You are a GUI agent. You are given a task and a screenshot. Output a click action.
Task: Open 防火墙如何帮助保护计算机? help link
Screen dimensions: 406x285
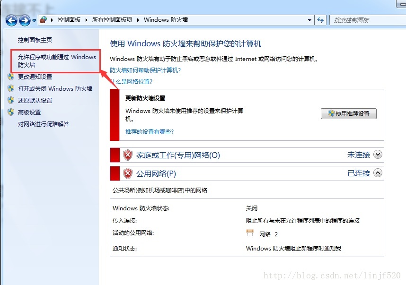(145, 70)
